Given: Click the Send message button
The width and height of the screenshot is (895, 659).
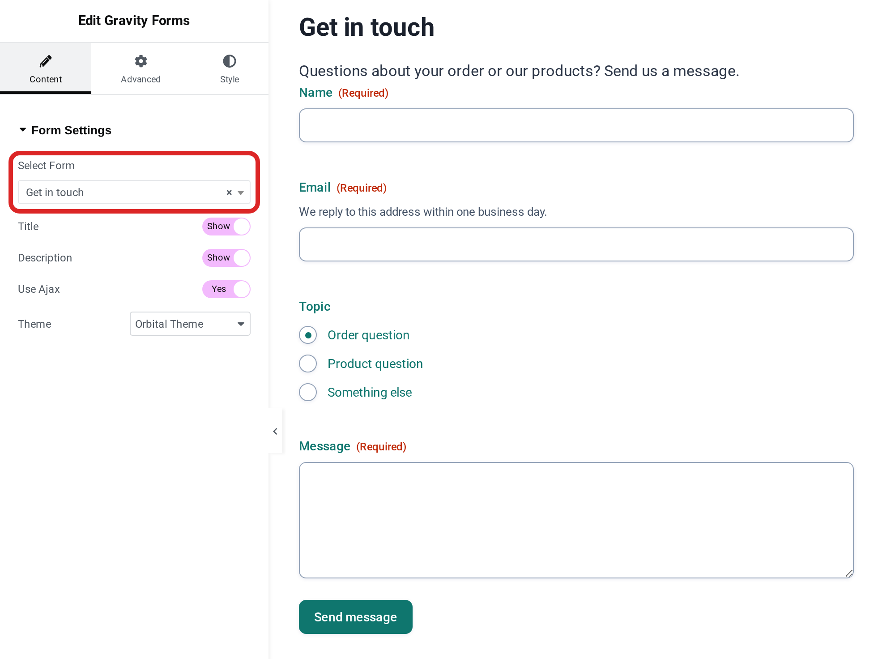Looking at the screenshot, I should 356,617.
